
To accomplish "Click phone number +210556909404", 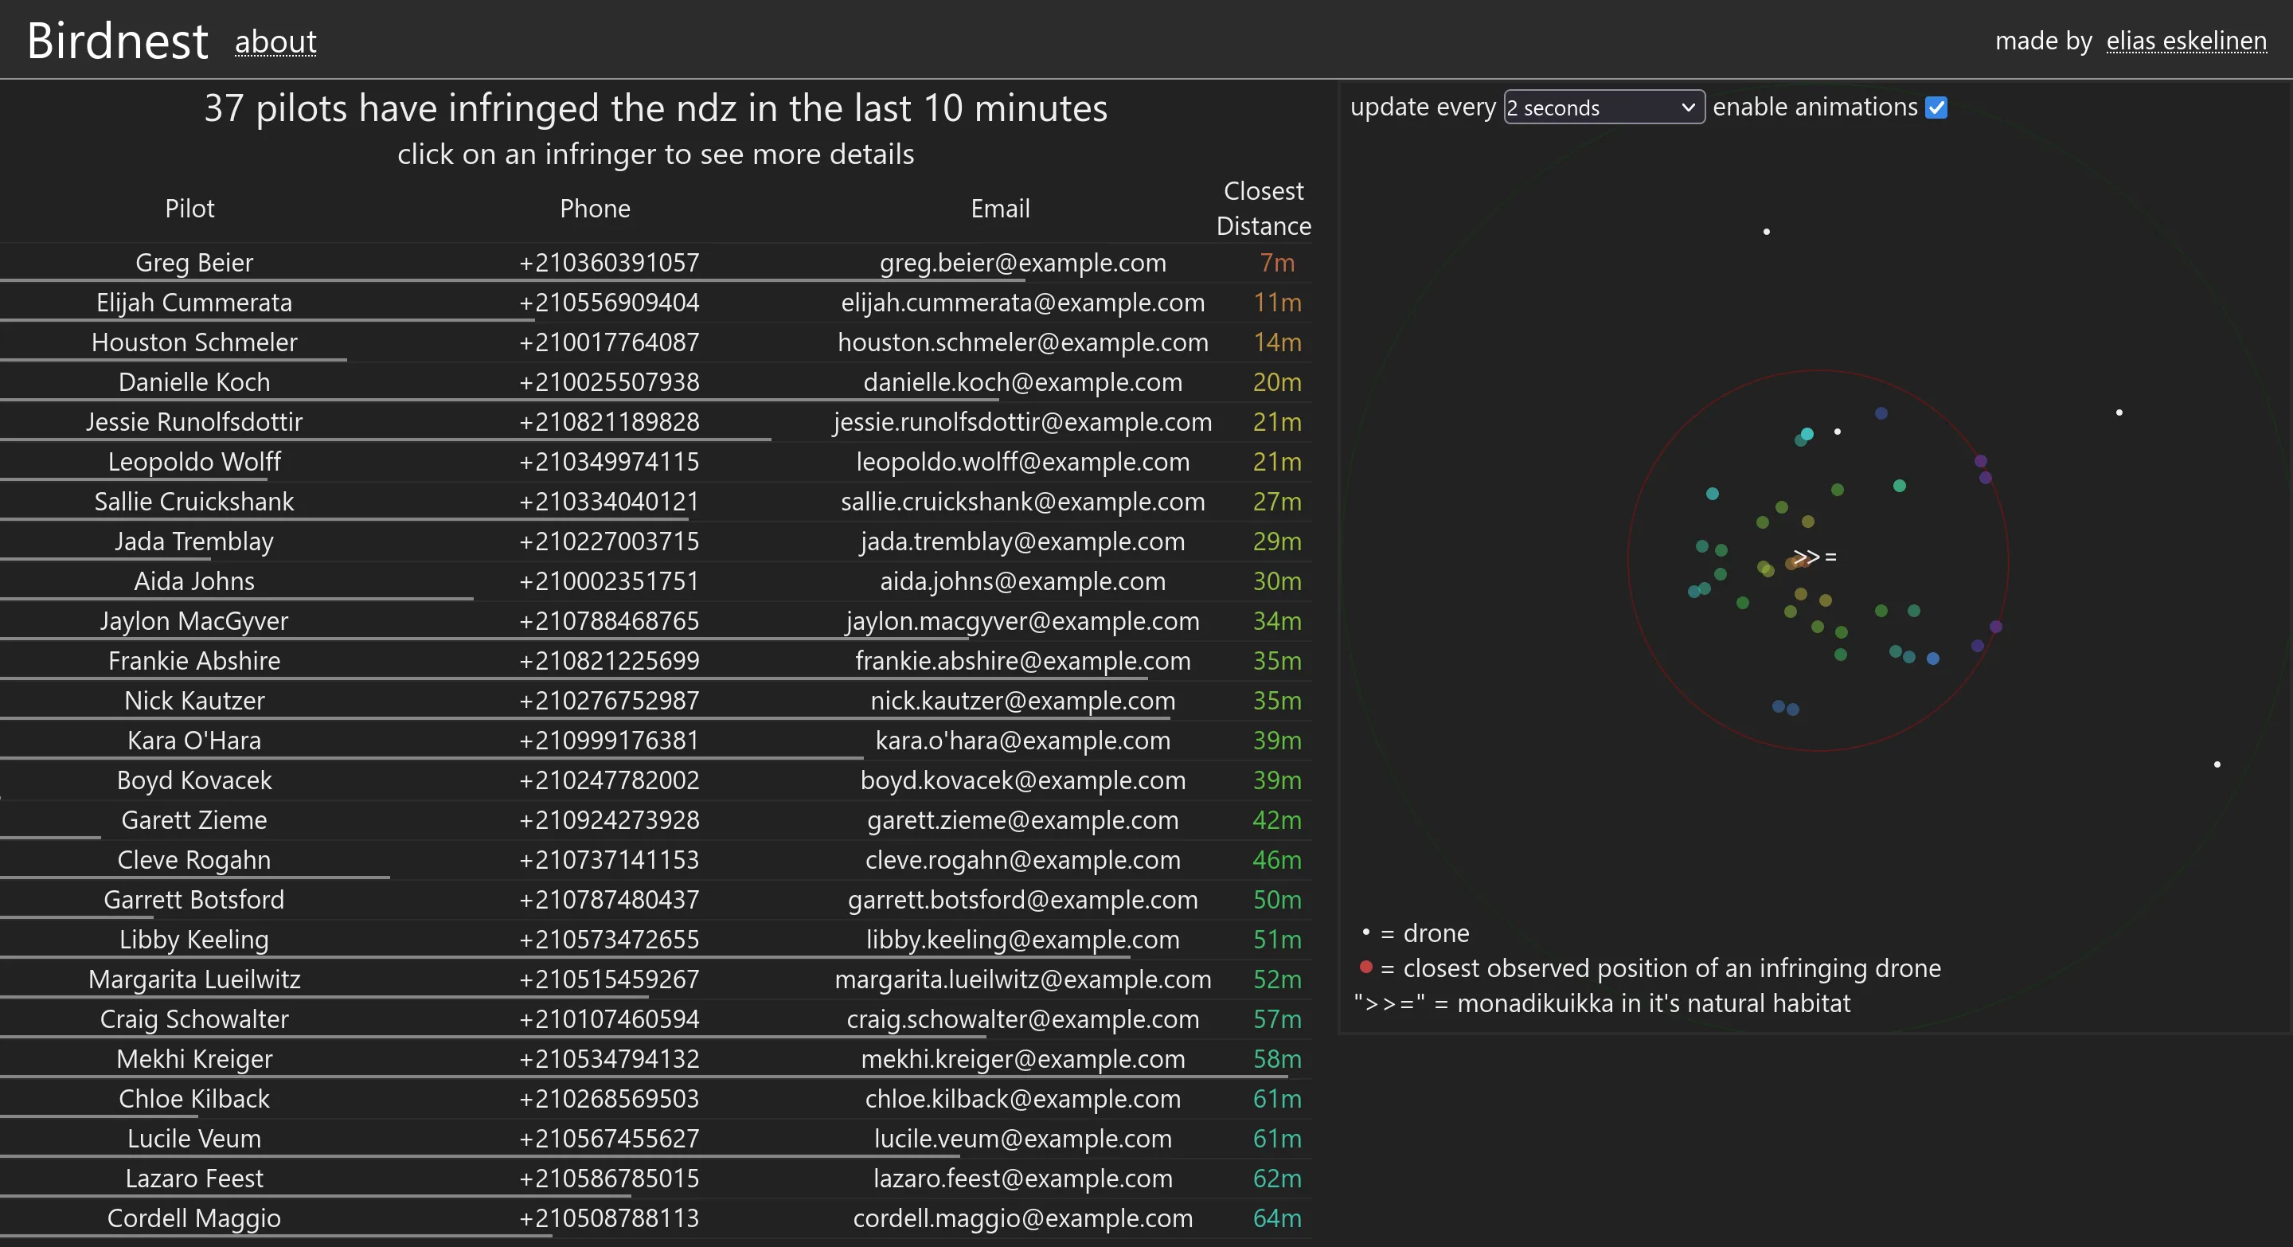I will (609, 303).
